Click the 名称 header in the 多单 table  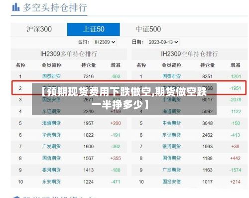coord(20,65)
